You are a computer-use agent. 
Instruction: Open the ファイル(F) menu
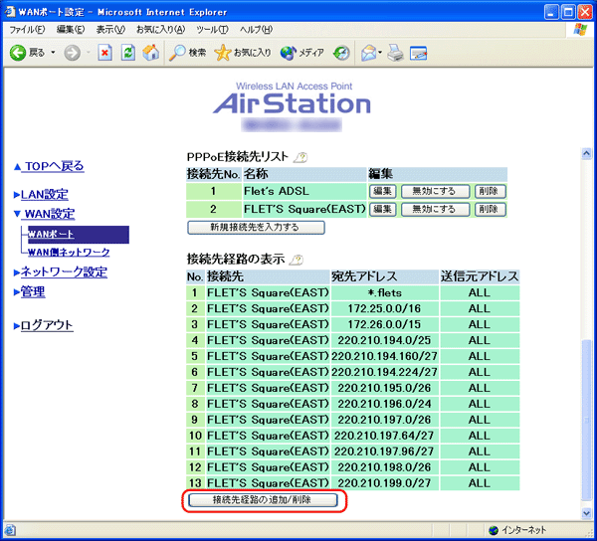27,30
